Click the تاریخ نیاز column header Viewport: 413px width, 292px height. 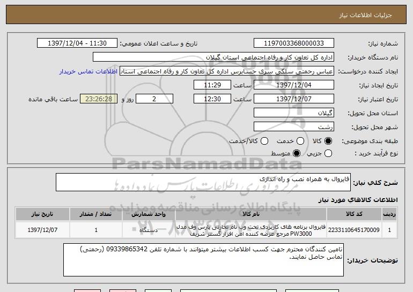point(42,214)
